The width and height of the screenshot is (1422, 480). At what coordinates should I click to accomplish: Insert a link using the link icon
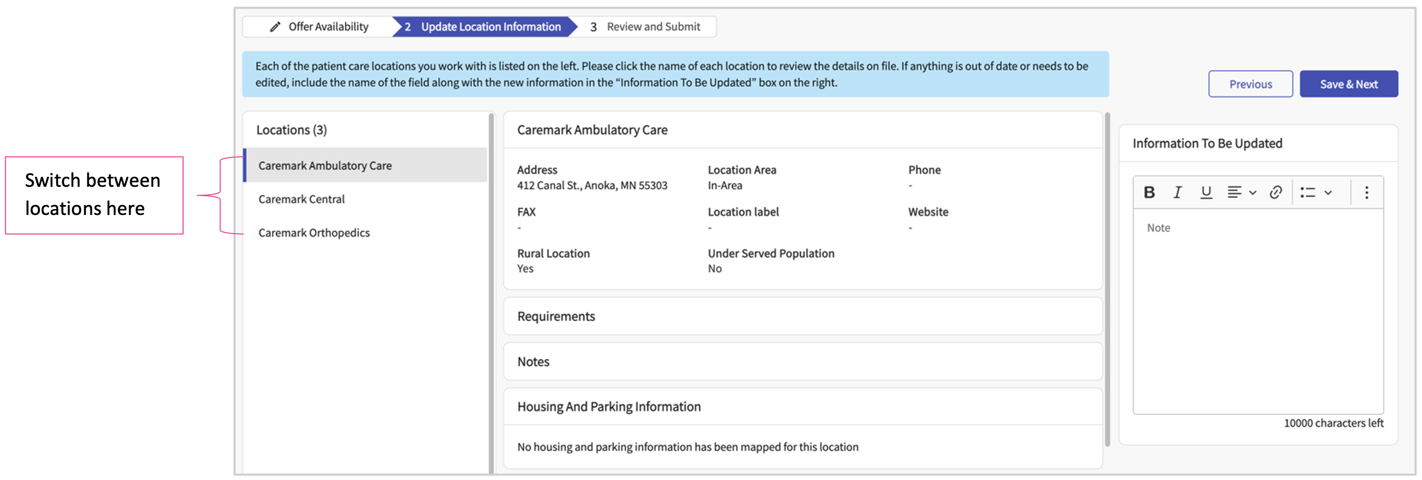click(1276, 193)
